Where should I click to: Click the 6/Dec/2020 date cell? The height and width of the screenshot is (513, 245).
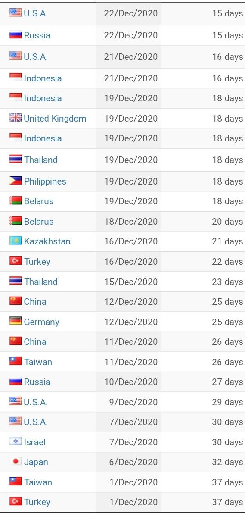coord(128,462)
